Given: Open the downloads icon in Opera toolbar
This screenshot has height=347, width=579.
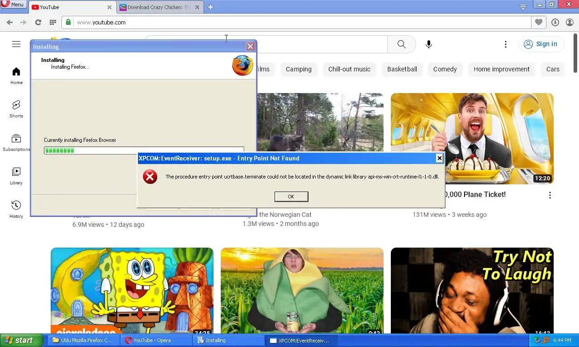Looking at the screenshot, I should [x=555, y=22].
